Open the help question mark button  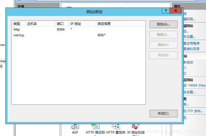[x=166, y=11]
